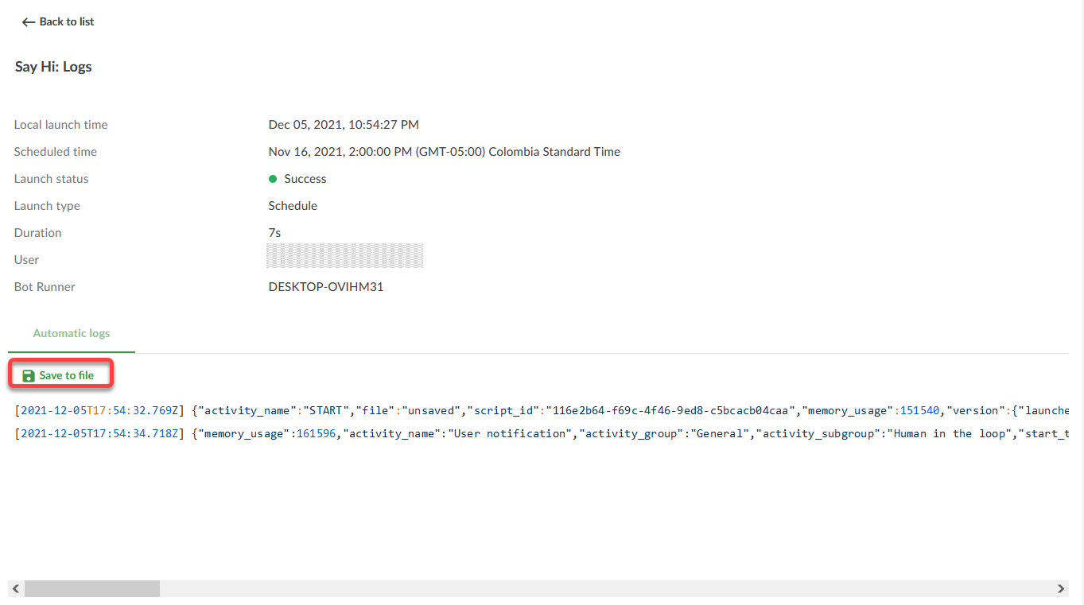The image size is (1084, 605).
Task: Select the User notification log line
Action: point(542,433)
